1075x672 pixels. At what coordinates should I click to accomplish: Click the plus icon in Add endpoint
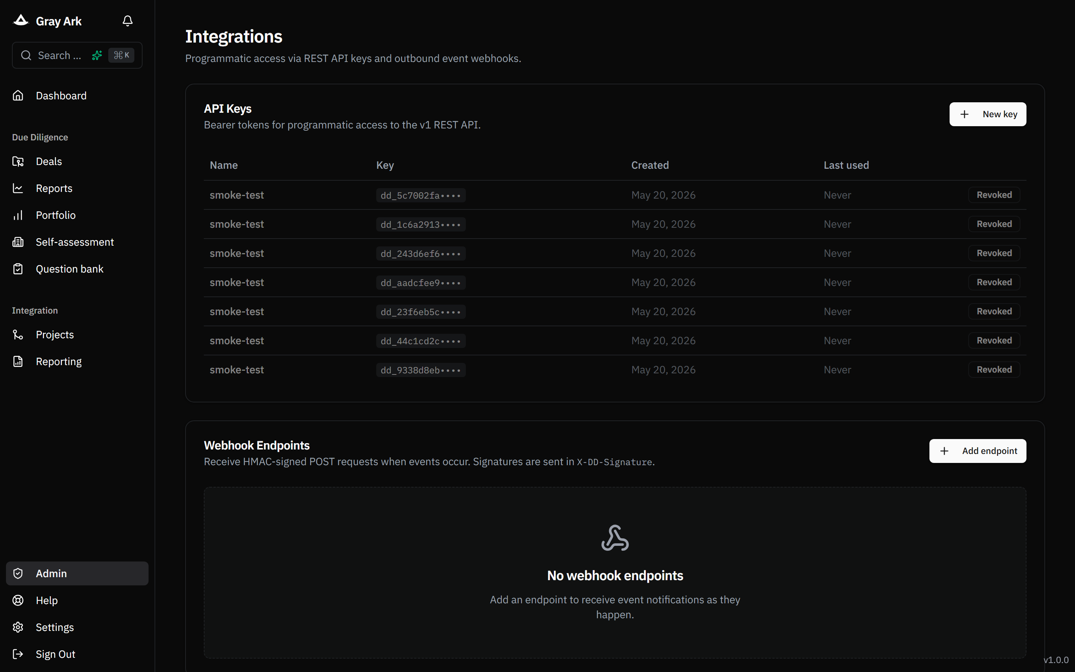[x=944, y=451]
